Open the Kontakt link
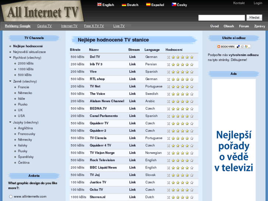268x201 pixels. pos(239,3)
